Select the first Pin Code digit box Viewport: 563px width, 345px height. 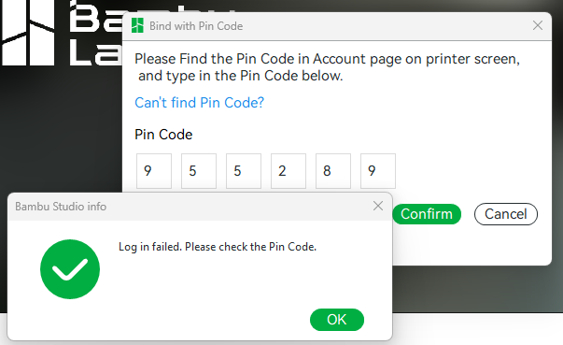tap(154, 171)
